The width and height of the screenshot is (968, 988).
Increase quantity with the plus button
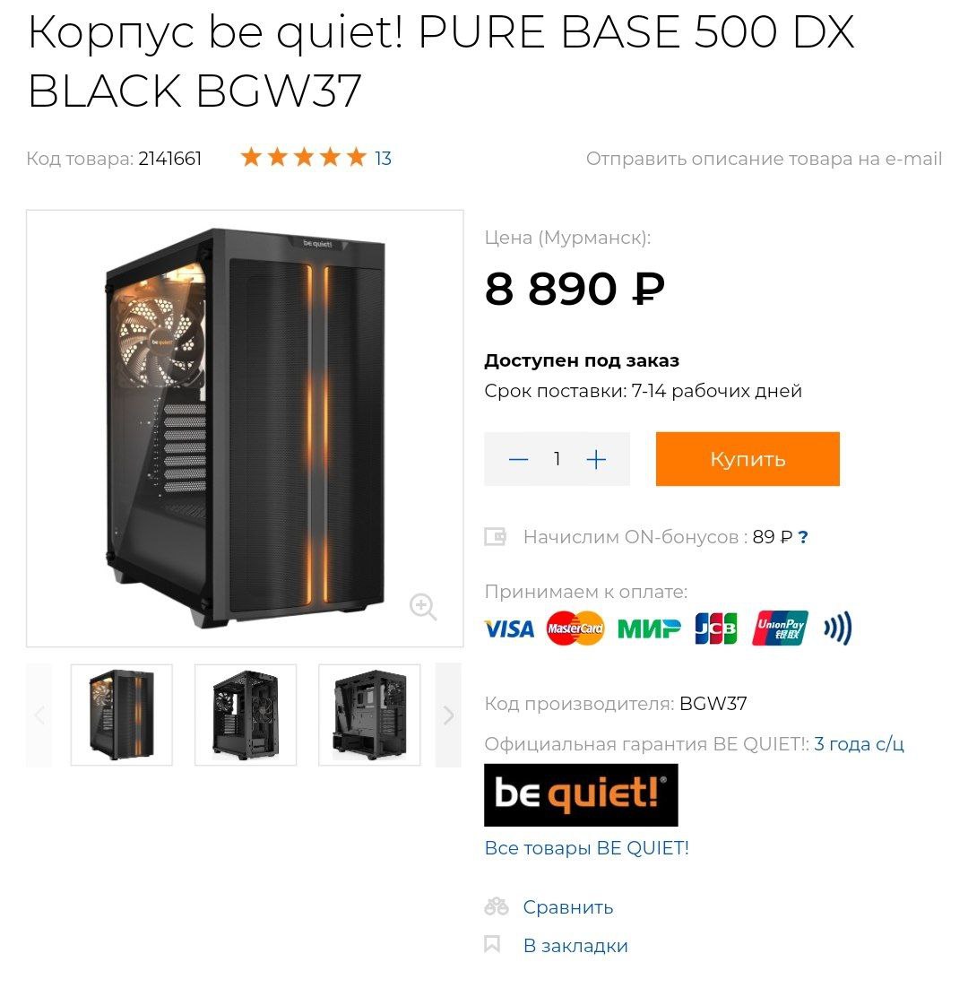tap(596, 459)
